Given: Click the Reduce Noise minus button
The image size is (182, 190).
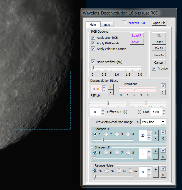Looking at the screenshot, I should [156, 175].
